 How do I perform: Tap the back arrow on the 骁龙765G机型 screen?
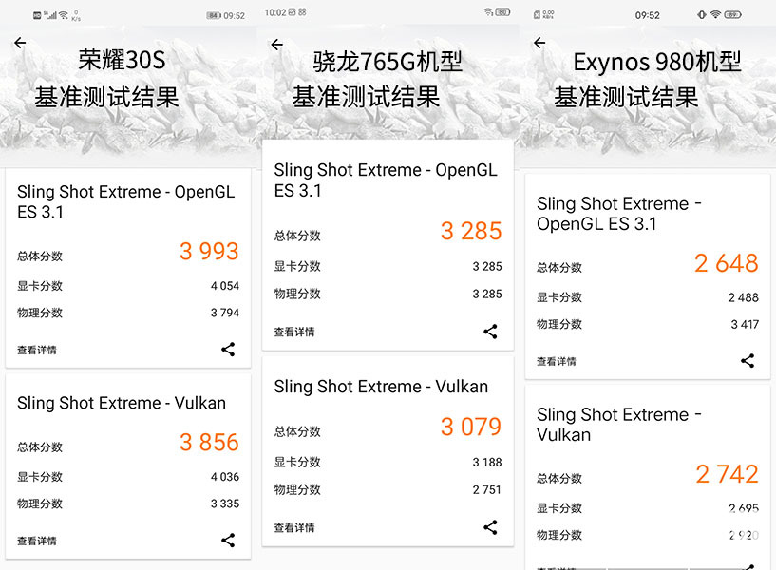tap(277, 45)
